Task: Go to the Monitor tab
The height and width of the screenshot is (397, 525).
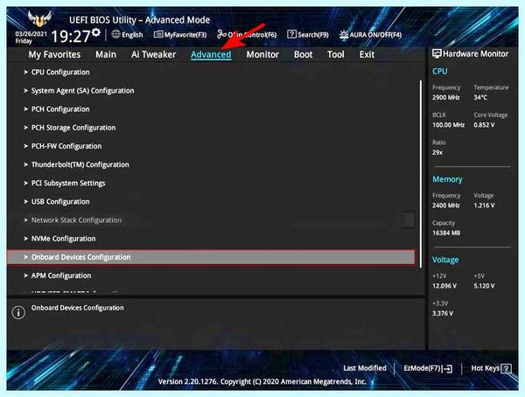Action: click(262, 54)
